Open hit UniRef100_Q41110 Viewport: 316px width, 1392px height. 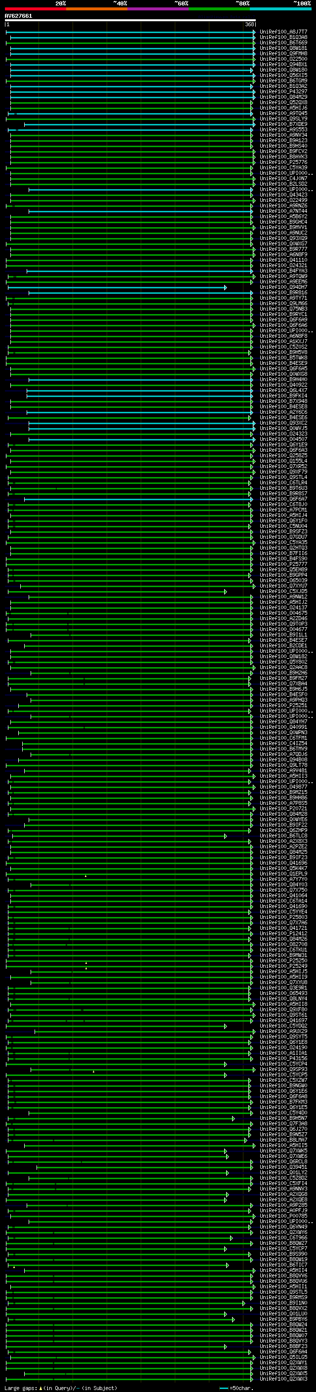click(283, 260)
